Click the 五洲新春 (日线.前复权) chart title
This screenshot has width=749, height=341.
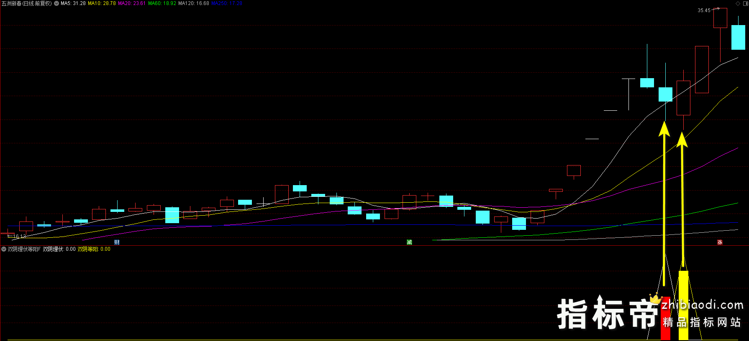tap(27, 3)
